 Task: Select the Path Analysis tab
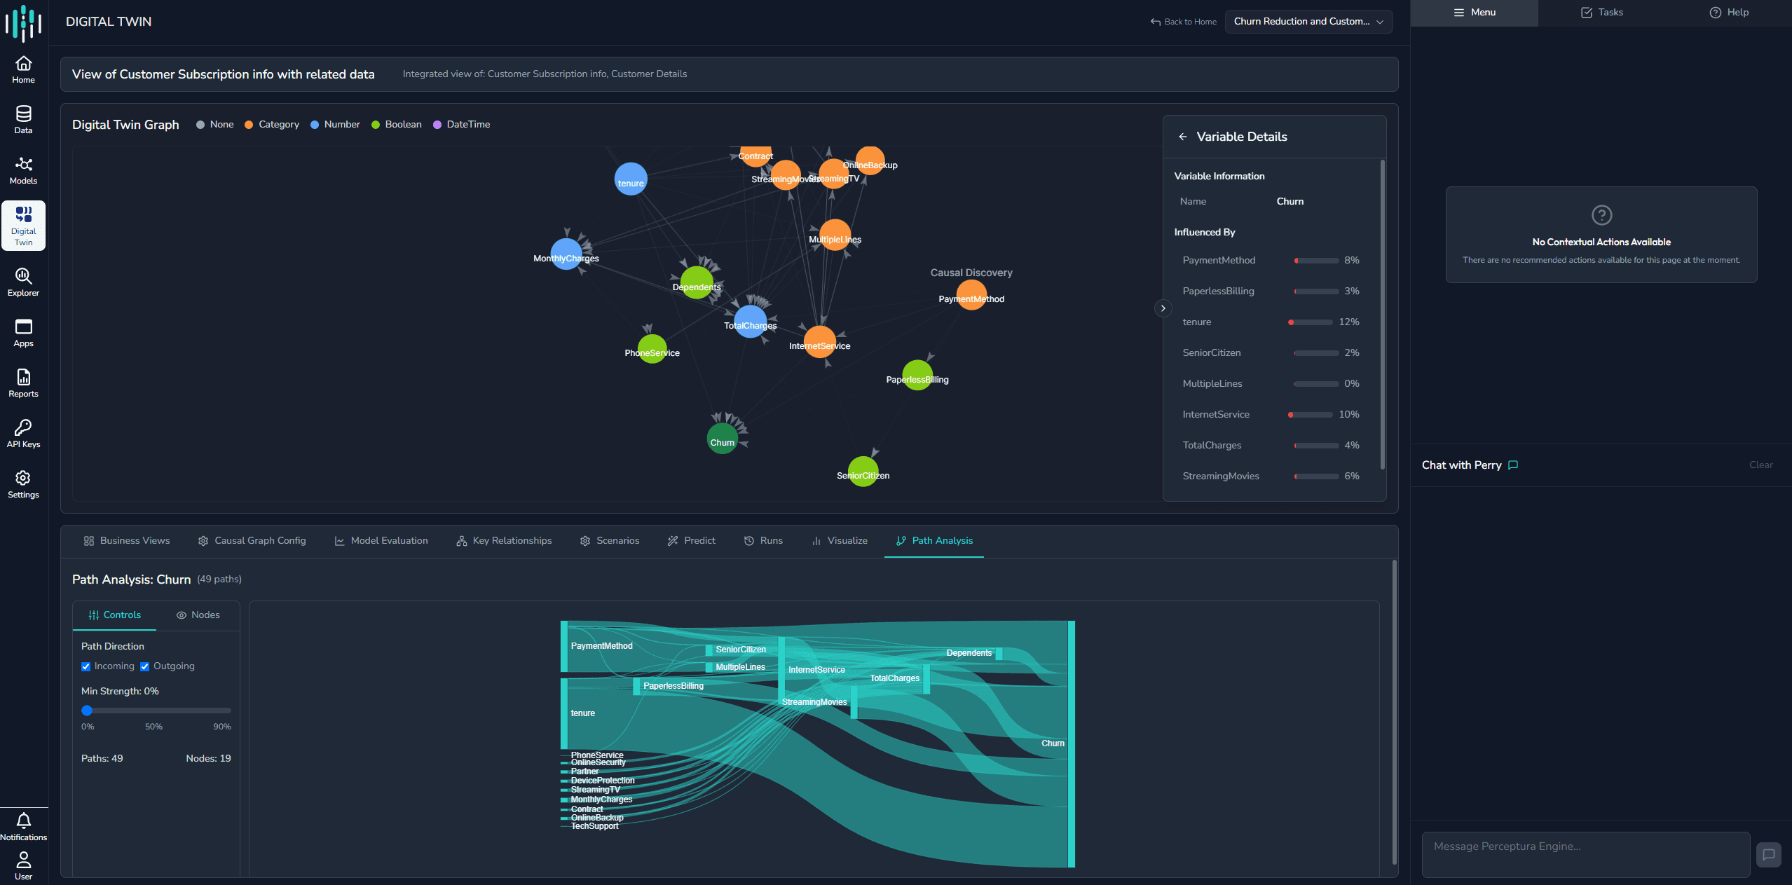(x=934, y=541)
